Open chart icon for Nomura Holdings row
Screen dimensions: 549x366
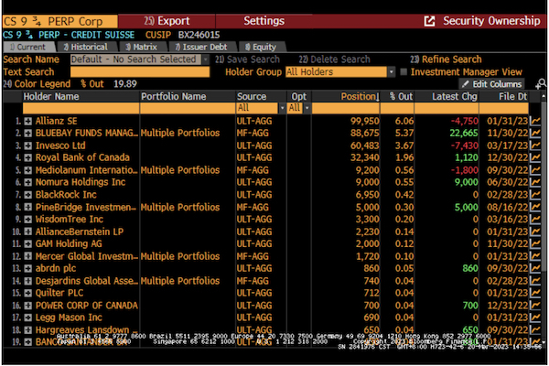click(x=535, y=182)
